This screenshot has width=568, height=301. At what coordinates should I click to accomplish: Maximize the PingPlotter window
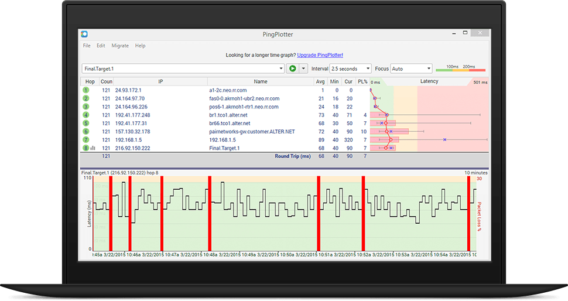click(x=465, y=33)
